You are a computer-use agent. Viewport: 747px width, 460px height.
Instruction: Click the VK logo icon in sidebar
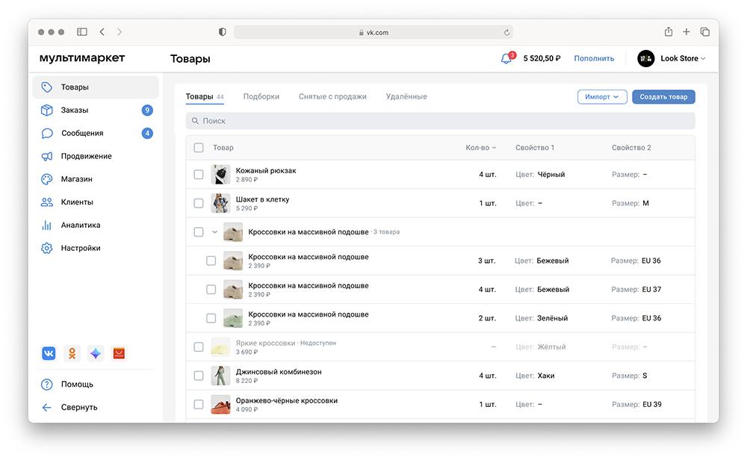click(x=49, y=354)
